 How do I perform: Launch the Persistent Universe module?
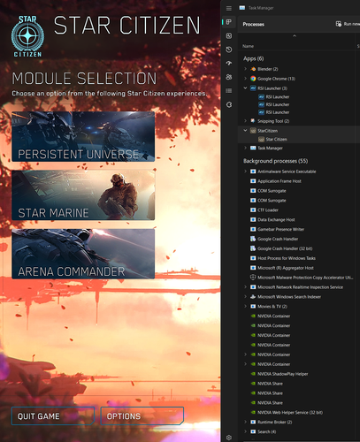(83, 136)
